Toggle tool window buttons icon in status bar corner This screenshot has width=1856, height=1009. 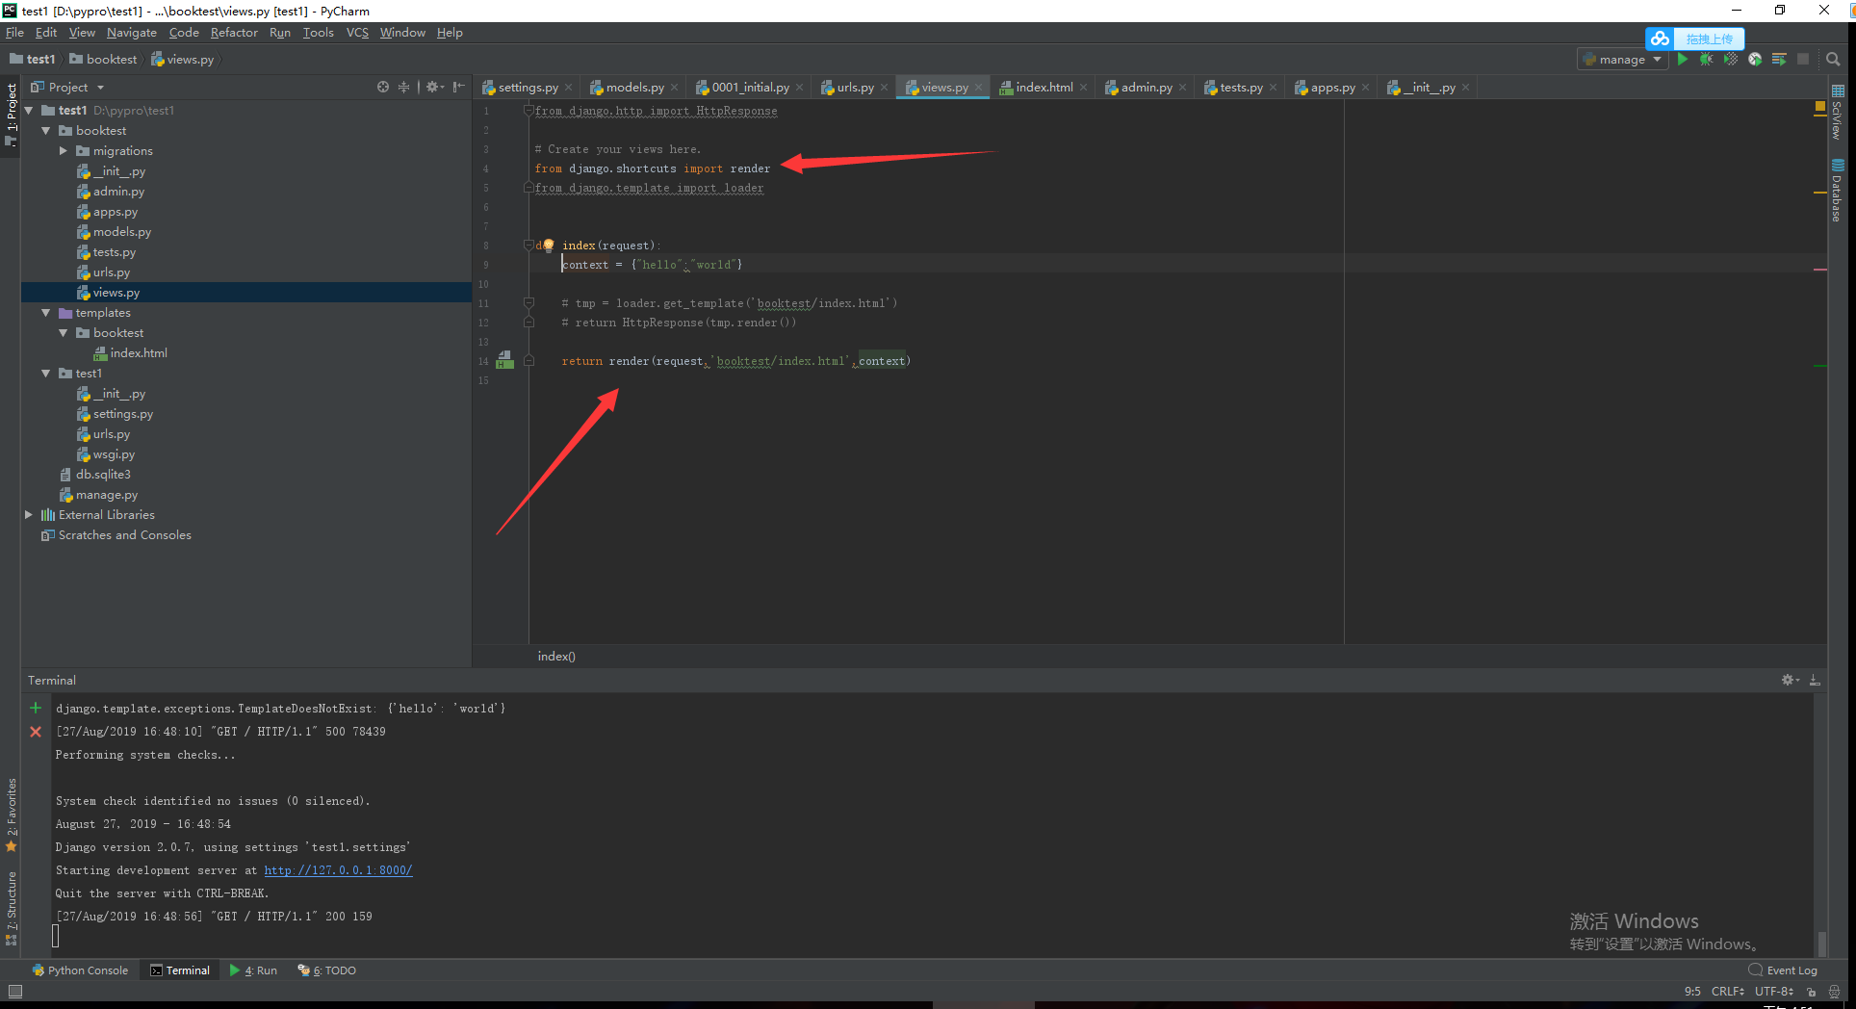(14, 991)
